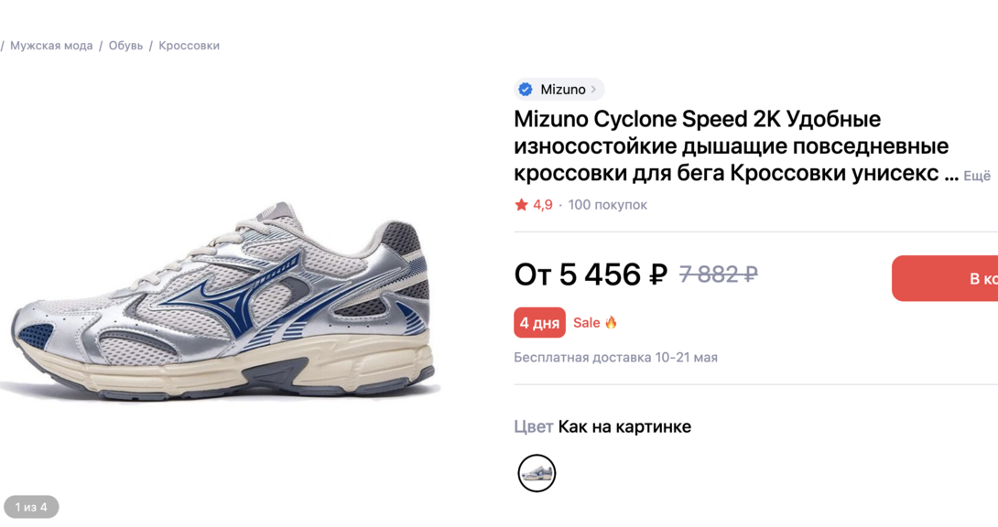Click the red star rating icon
This screenshot has width=998, height=527.
[521, 205]
